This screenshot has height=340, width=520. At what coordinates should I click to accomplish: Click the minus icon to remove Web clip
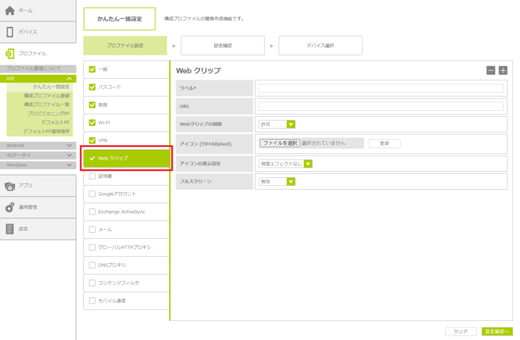point(491,71)
